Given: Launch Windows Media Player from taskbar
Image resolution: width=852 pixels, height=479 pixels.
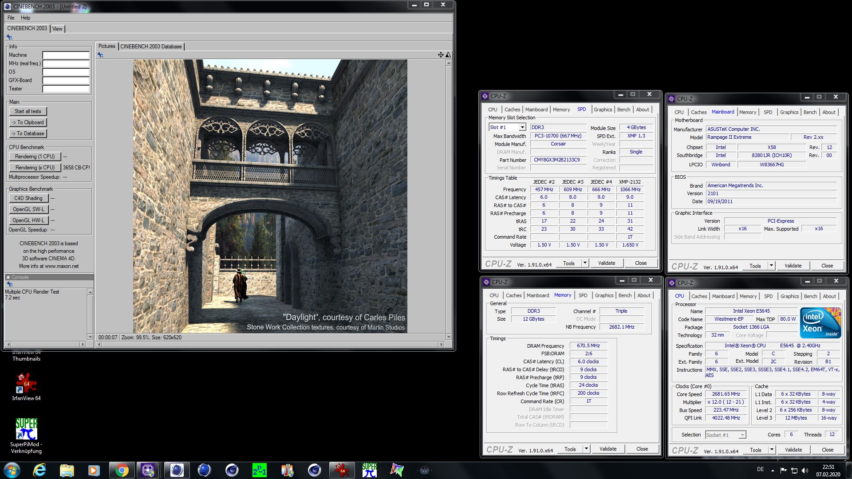Looking at the screenshot, I should (94, 470).
